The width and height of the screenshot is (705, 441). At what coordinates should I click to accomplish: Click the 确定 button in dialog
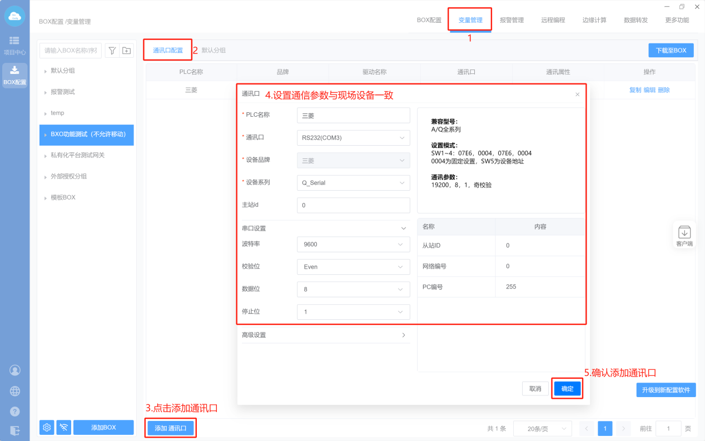tap(567, 389)
